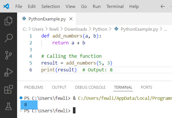Close the PythonExample.py tab
This screenshot has width=172, height=118.
pos(71,19)
